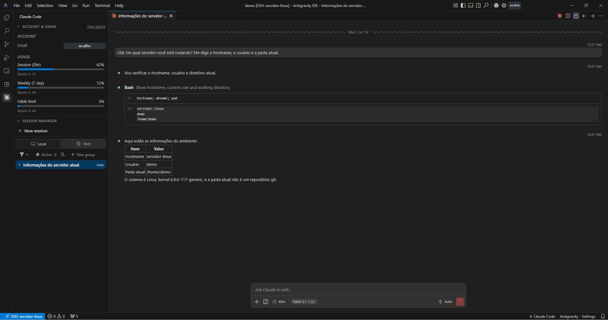Open the Auto mode selector
The height and width of the screenshot is (320, 608).
tap(445, 302)
